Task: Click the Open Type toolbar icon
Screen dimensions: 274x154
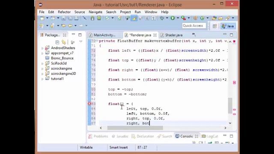Action: coord(214,18)
